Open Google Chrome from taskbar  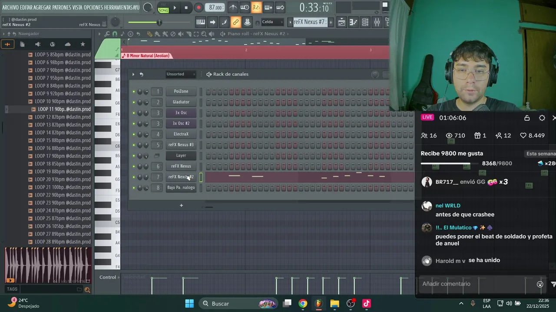click(303, 303)
